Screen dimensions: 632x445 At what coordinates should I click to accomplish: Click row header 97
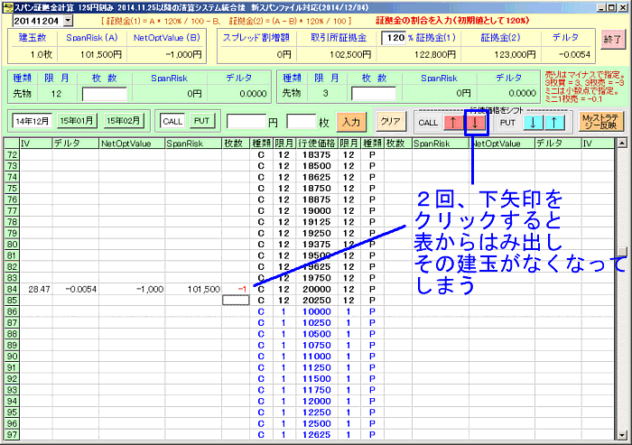pyautogui.click(x=12, y=435)
